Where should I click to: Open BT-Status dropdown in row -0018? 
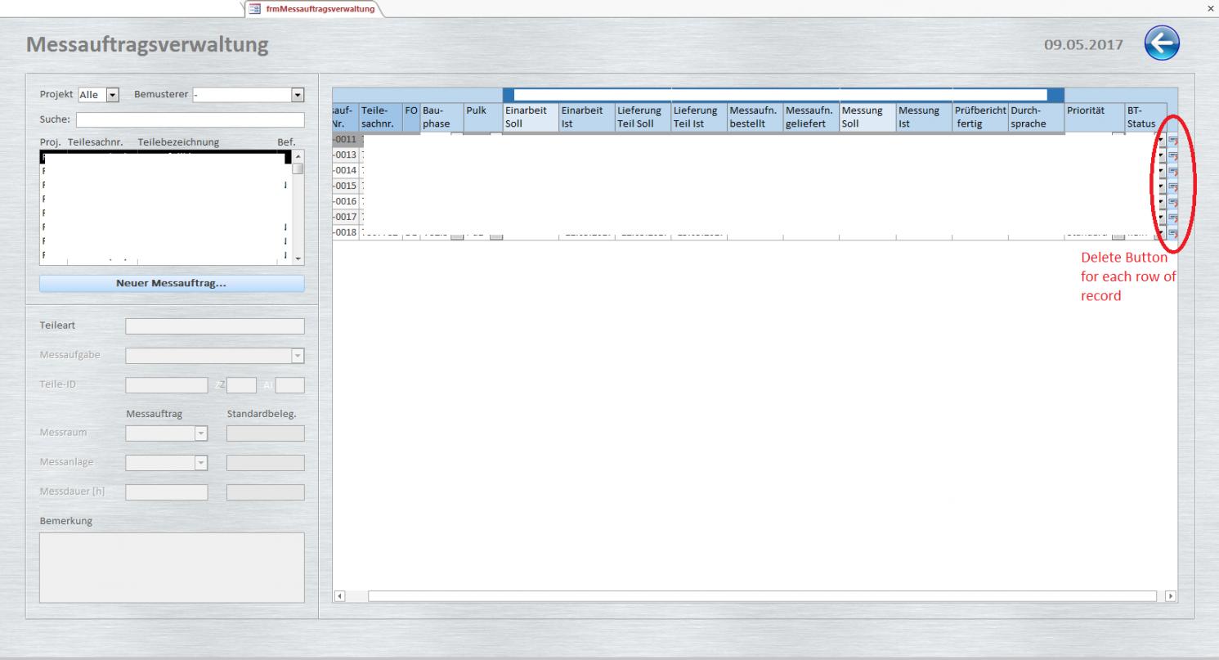pos(1161,233)
